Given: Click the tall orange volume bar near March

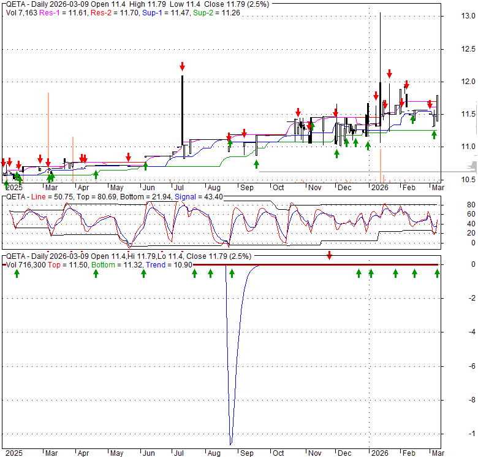Looking at the screenshot, I should 48,135.
